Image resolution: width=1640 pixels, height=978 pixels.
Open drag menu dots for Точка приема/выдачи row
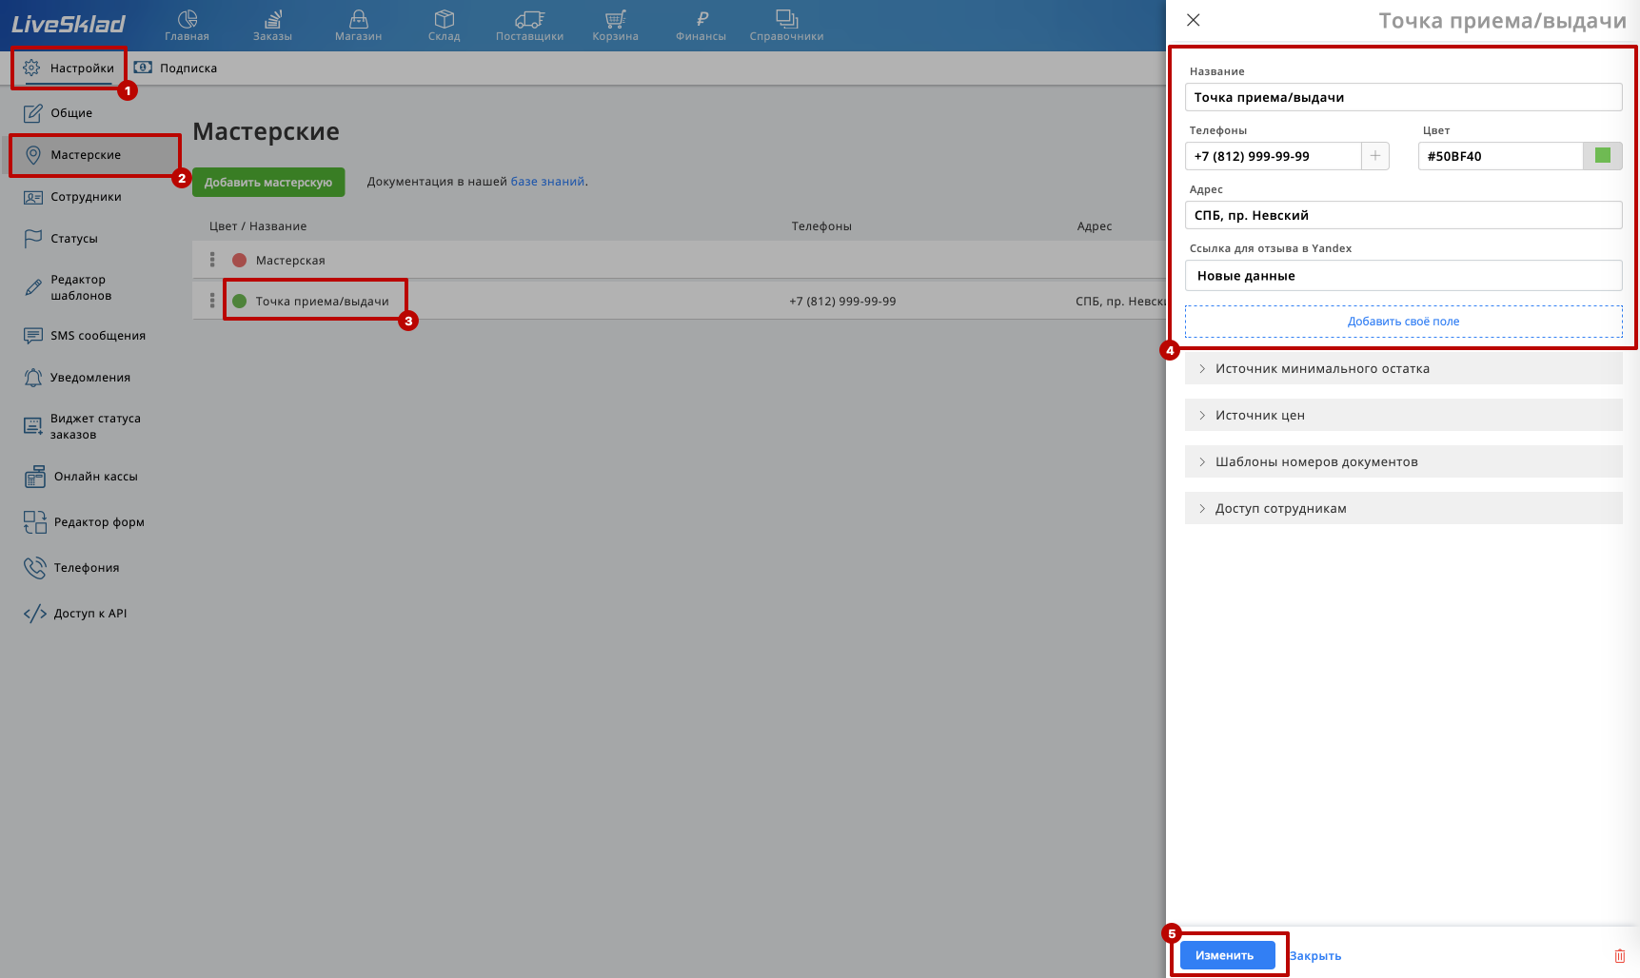click(x=212, y=301)
